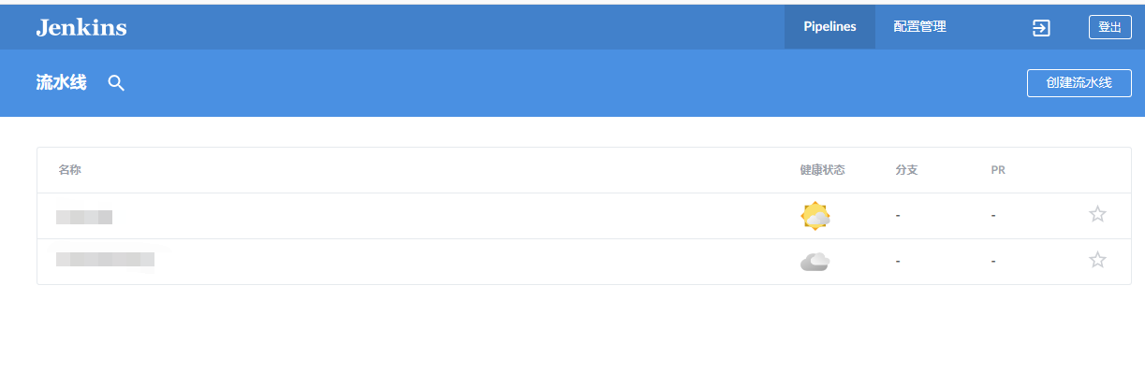Click the 流水线 page heading

(61, 83)
